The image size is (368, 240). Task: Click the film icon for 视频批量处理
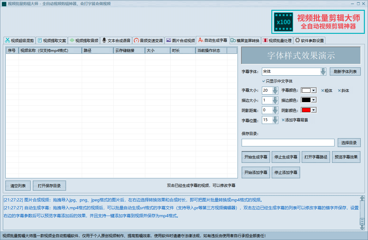pyautogui.click(x=265, y=40)
